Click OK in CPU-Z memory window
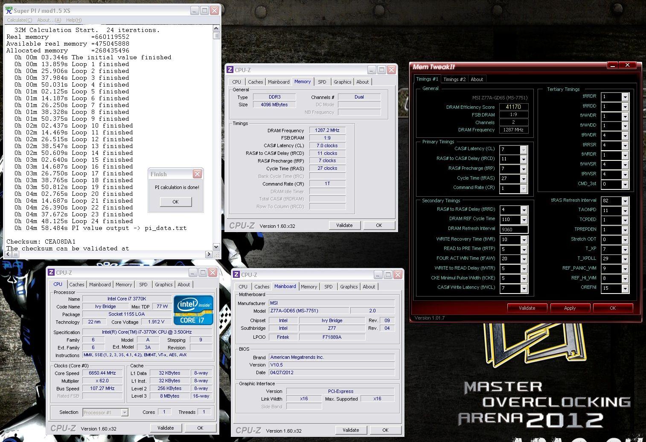This screenshot has width=646, height=442. coord(379,225)
